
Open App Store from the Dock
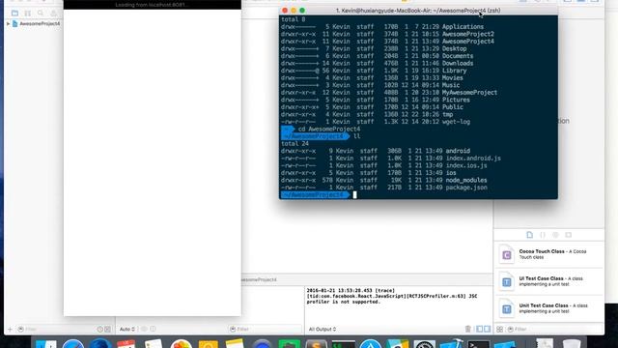click(370, 344)
